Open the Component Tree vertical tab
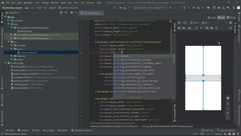241x136 pixels. (x=174, y=113)
